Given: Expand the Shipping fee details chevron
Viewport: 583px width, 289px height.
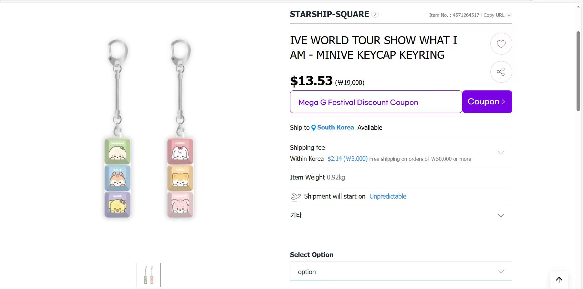Looking at the screenshot, I should (x=501, y=153).
